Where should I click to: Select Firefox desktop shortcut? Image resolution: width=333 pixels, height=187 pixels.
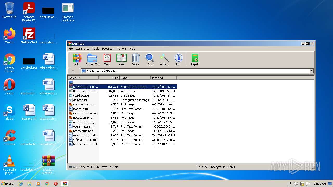(x=9, y=36)
